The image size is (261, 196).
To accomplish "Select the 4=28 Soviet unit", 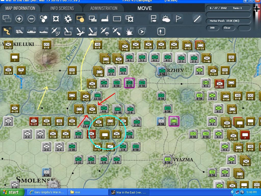I will pyautogui.click(x=15, y=109).
